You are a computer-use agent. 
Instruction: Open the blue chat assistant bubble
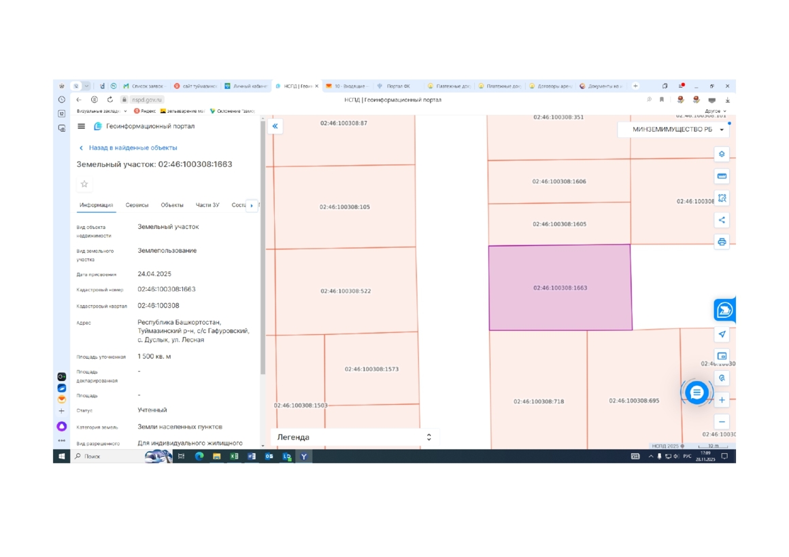click(x=696, y=393)
